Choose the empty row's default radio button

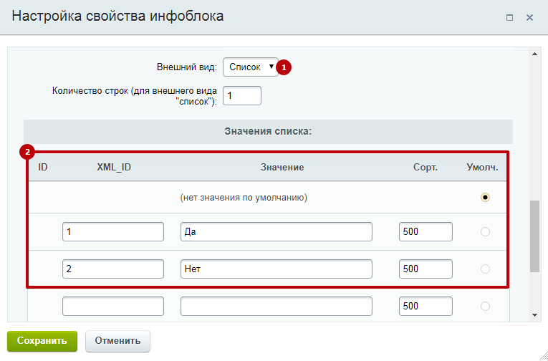pos(485,306)
